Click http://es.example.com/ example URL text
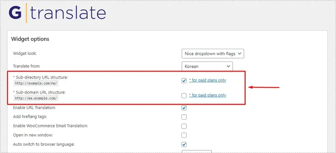 pyautogui.click(x=36, y=98)
